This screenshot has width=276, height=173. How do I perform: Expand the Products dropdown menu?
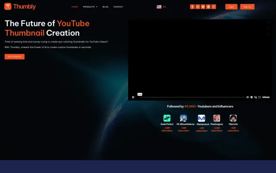90,7
